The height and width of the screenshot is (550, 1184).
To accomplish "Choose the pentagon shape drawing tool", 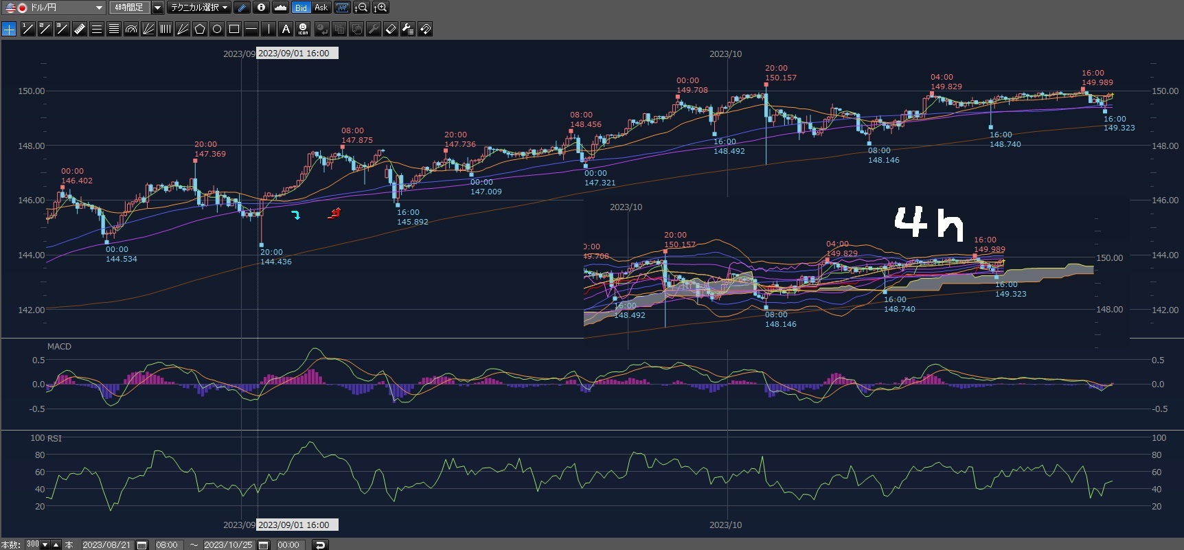I will [x=200, y=29].
